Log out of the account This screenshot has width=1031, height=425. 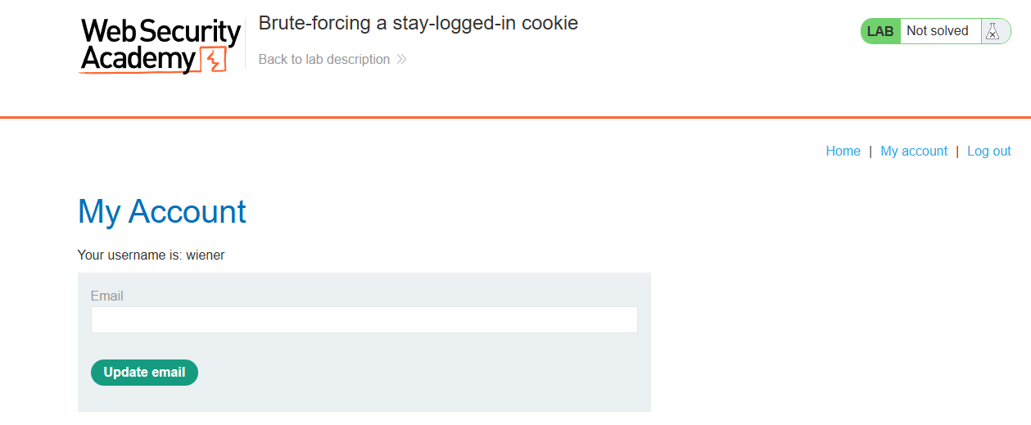coord(989,151)
